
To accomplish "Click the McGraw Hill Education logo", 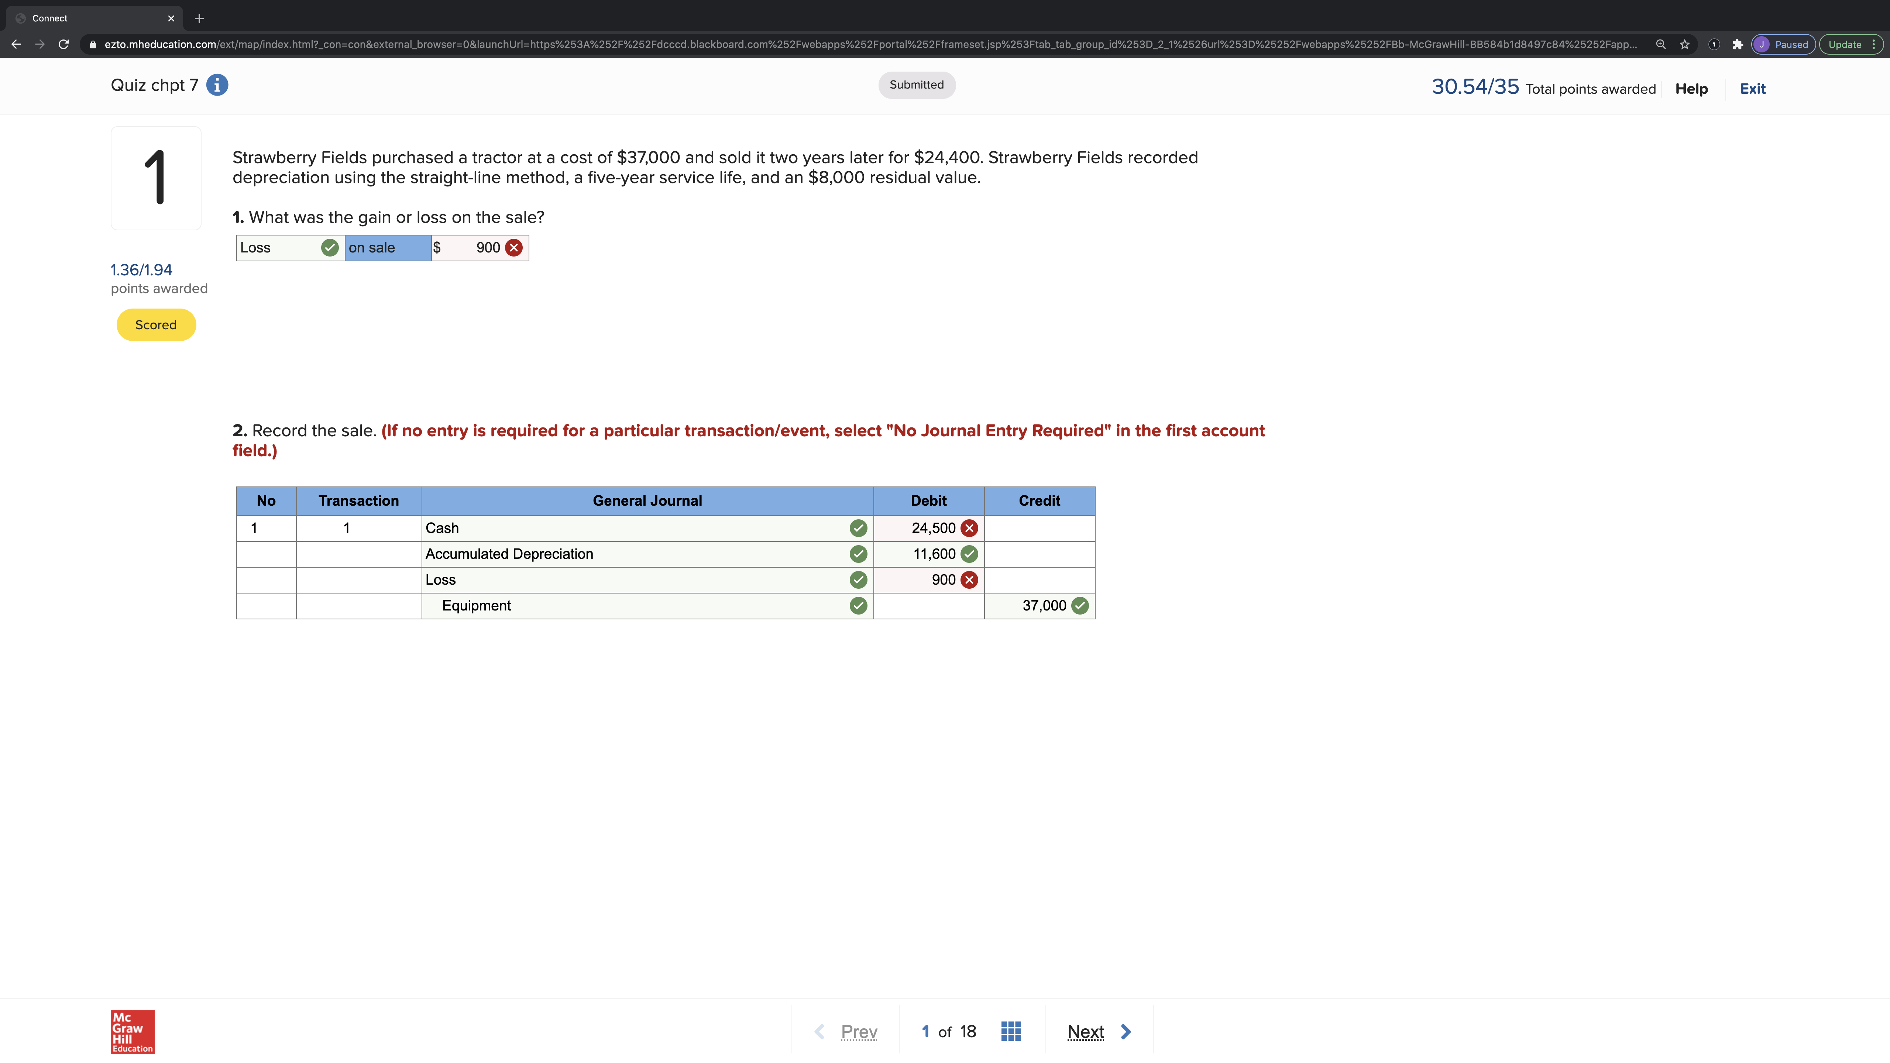I will click(x=133, y=1032).
